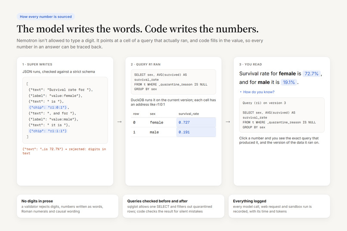The width and height of the screenshot is (347, 231).
Task: Click {"label": "value:male"} JSON line
Action: 53,119
